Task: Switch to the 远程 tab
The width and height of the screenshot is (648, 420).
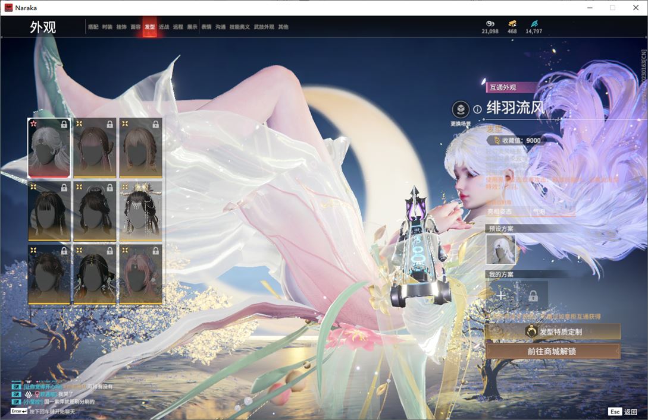Action: point(178,27)
